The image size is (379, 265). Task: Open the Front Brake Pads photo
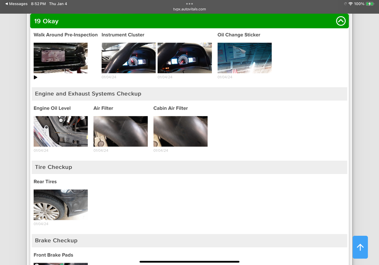(61, 263)
